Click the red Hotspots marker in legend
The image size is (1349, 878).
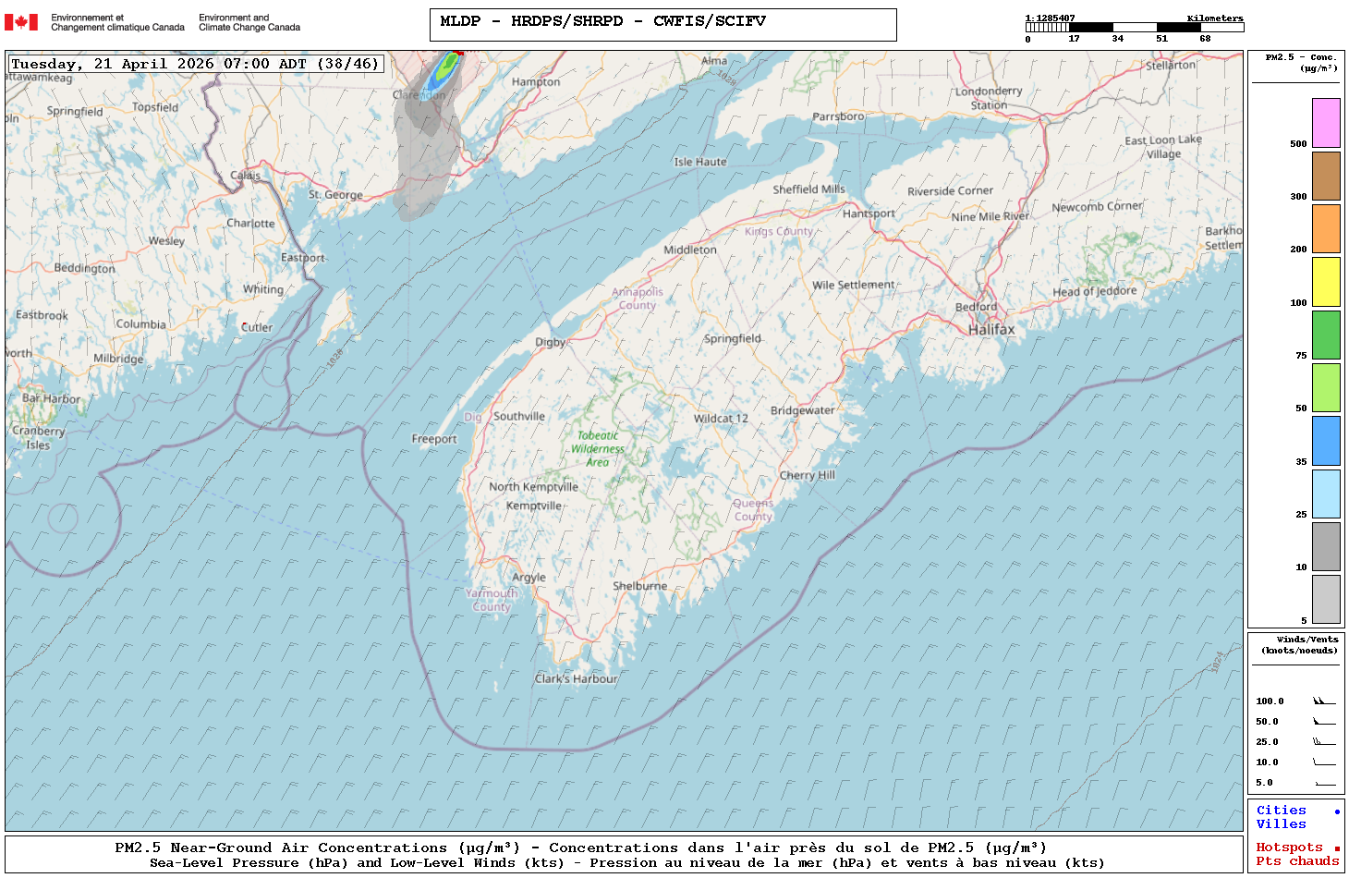coord(1336,848)
